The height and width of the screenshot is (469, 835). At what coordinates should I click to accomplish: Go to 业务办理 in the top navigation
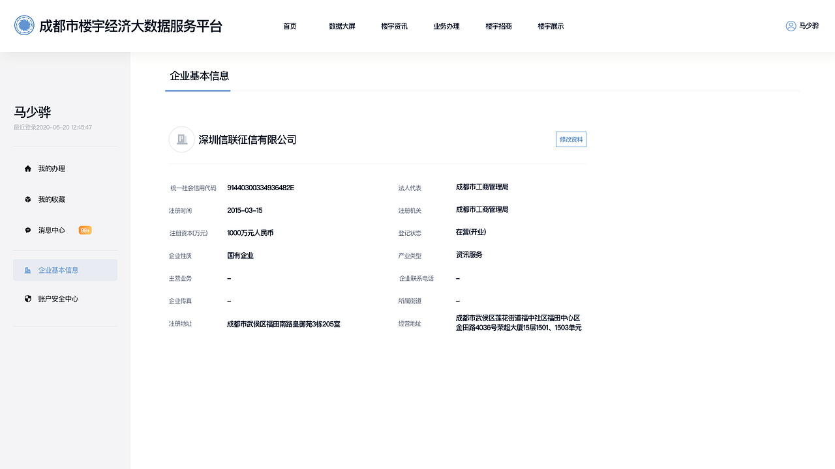click(x=446, y=26)
